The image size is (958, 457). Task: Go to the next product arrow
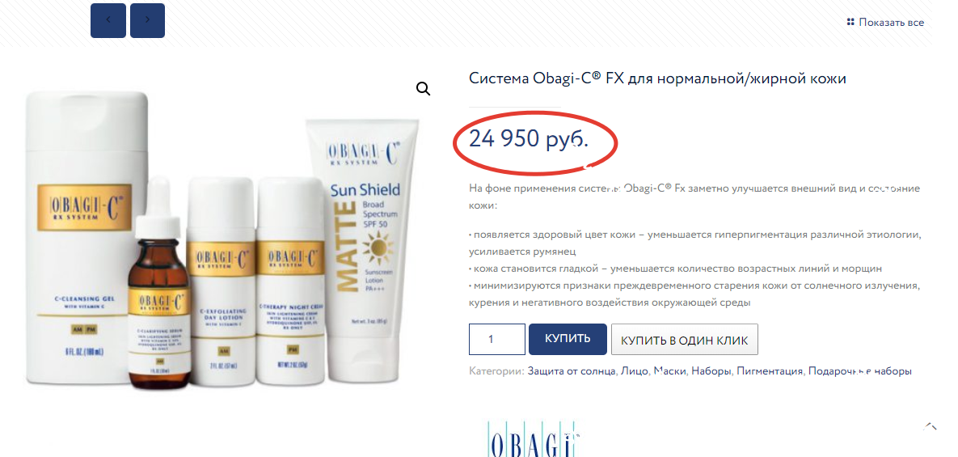click(147, 20)
